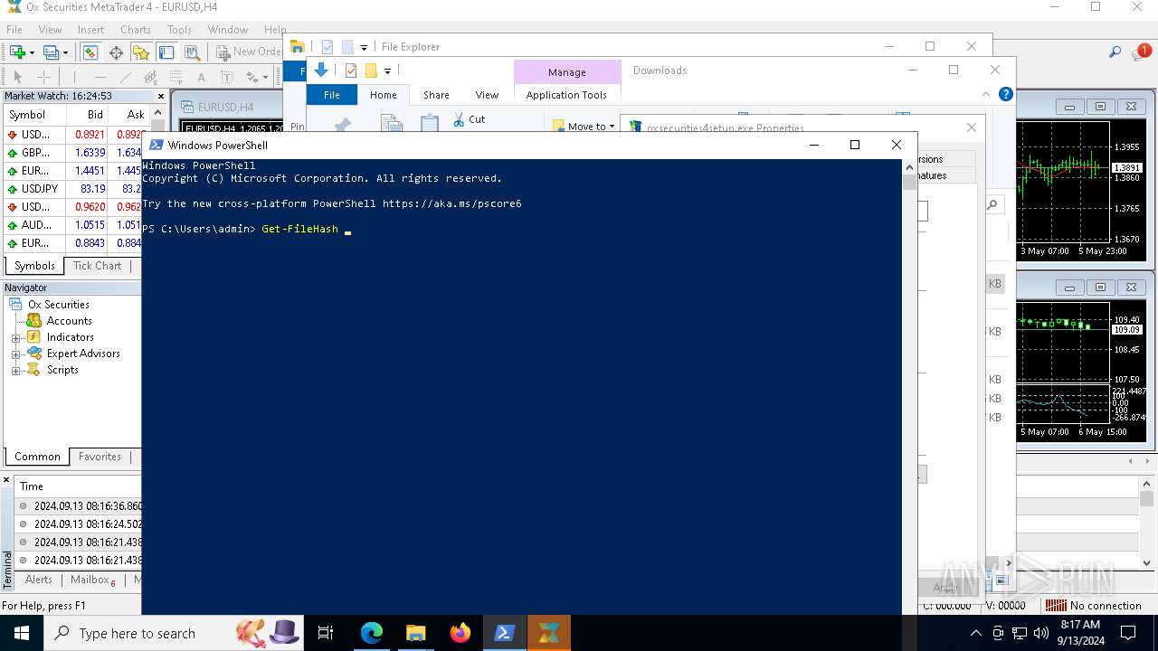Toggle the Terminal panel toolbar icon

pos(166,52)
